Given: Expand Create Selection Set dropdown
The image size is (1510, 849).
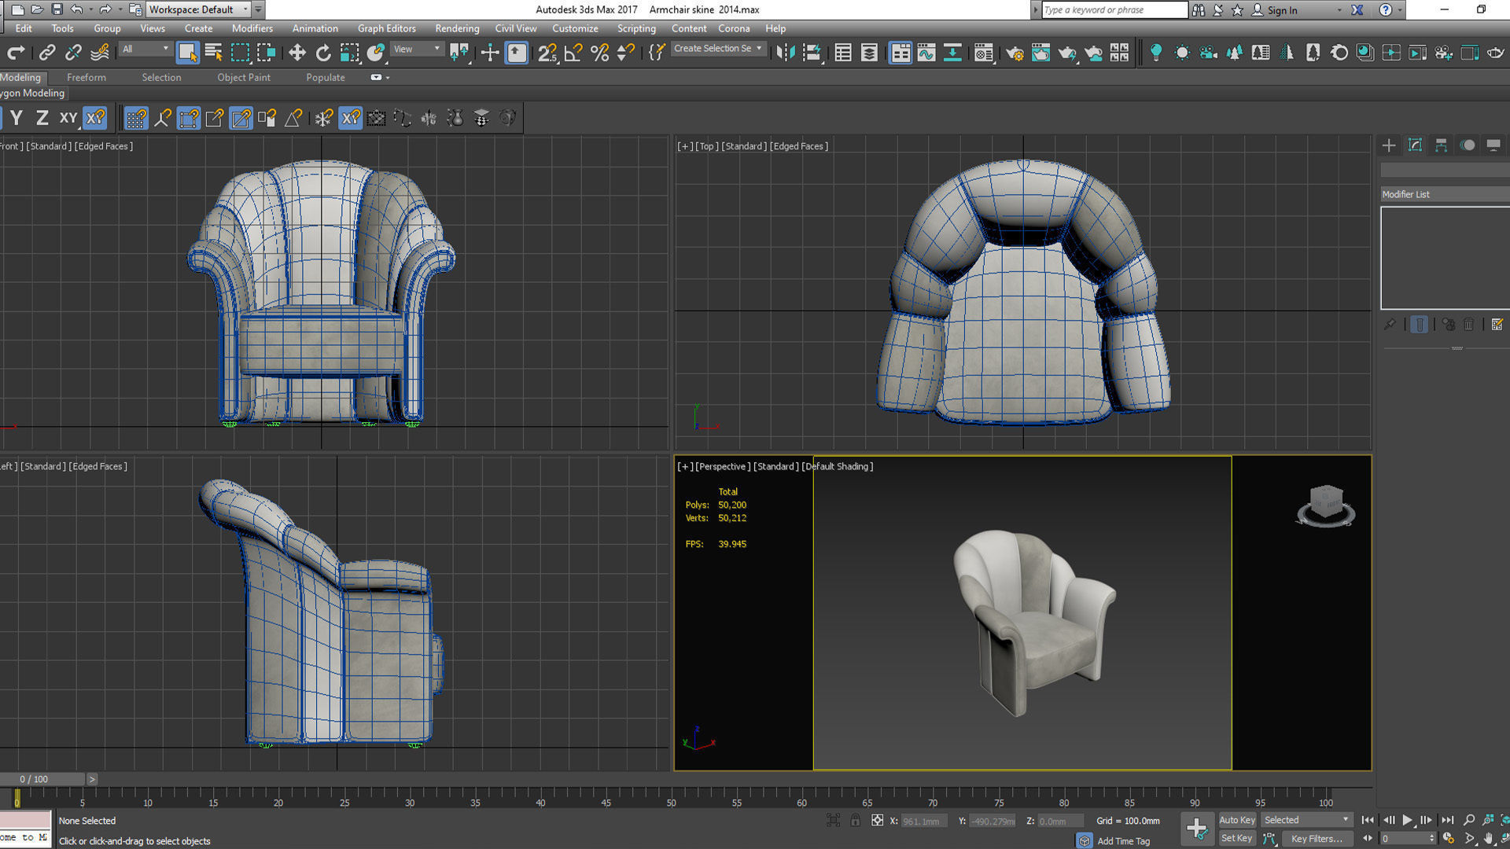Looking at the screenshot, I should pyautogui.click(x=717, y=49).
